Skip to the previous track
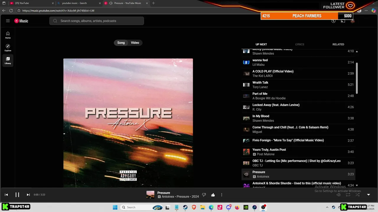378x212 pixels. (x=6, y=195)
